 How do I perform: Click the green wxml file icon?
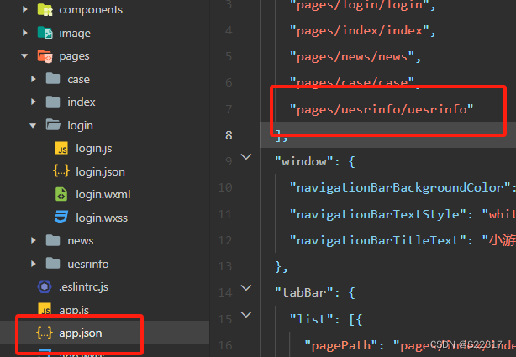[61, 194]
